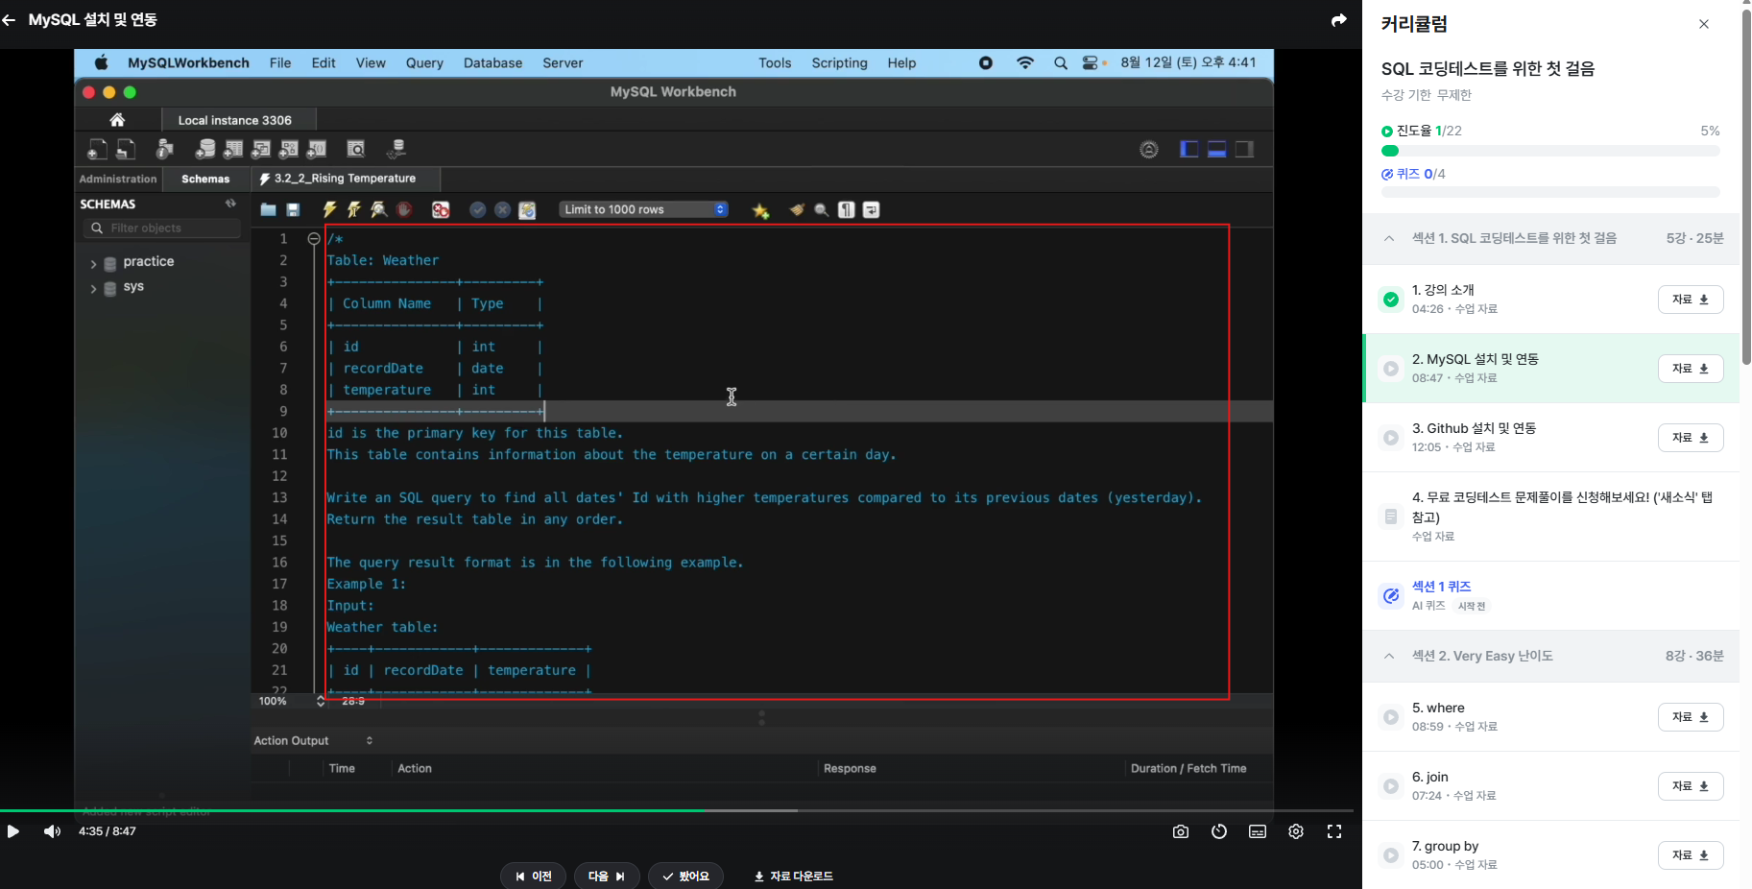Screen dimensions: 1752x889
Task: Go to next lecture with 다음 button
Action: click(x=607, y=877)
